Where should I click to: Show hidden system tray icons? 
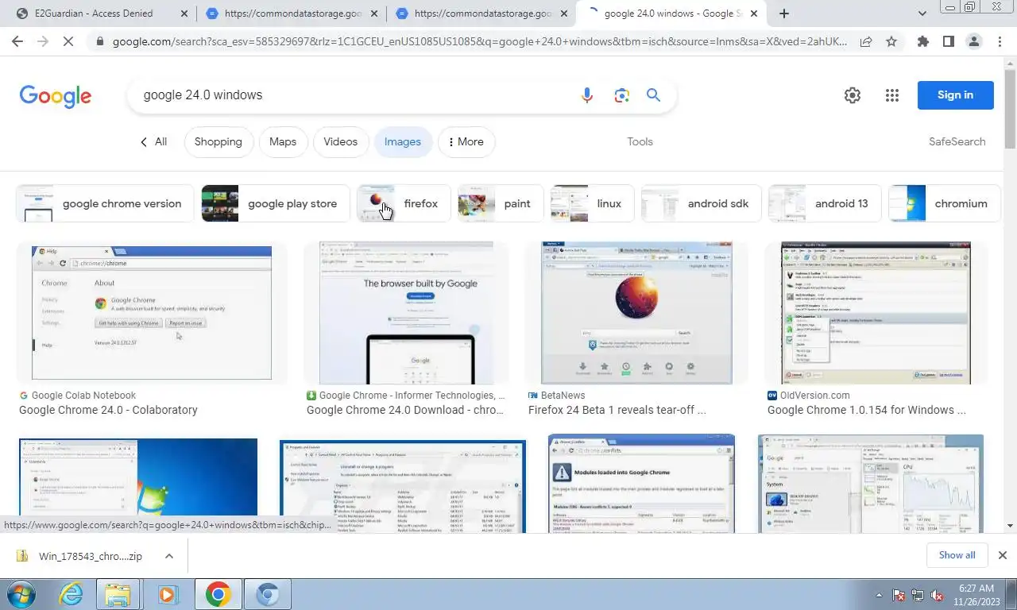click(x=879, y=595)
